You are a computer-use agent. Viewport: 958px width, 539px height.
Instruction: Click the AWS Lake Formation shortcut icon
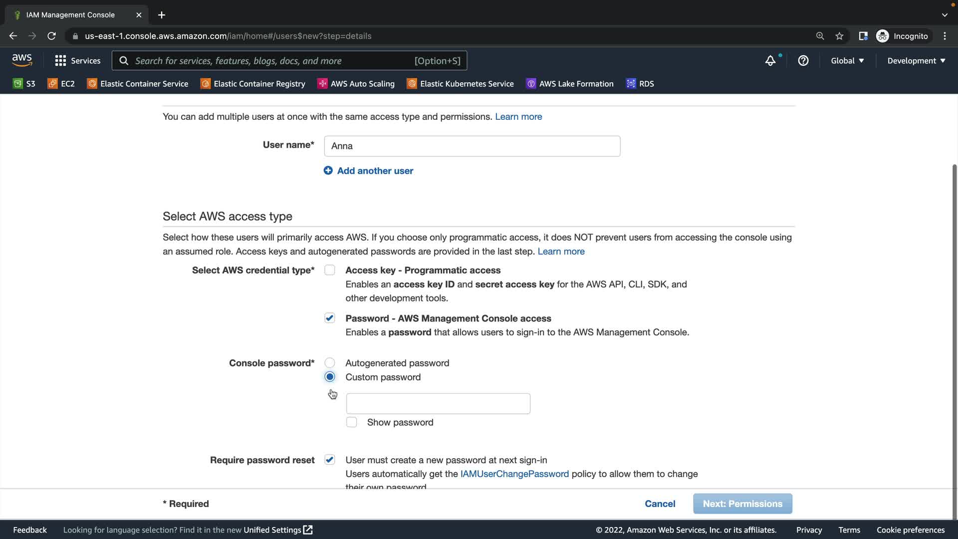(x=531, y=84)
